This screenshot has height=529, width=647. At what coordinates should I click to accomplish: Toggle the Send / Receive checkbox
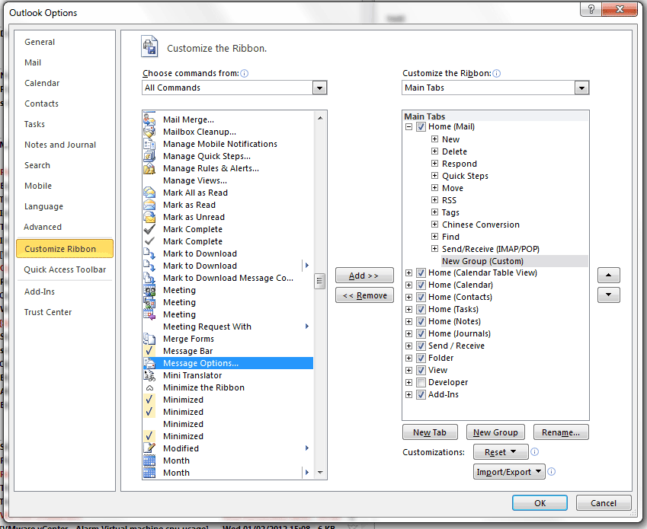pos(421,346)
